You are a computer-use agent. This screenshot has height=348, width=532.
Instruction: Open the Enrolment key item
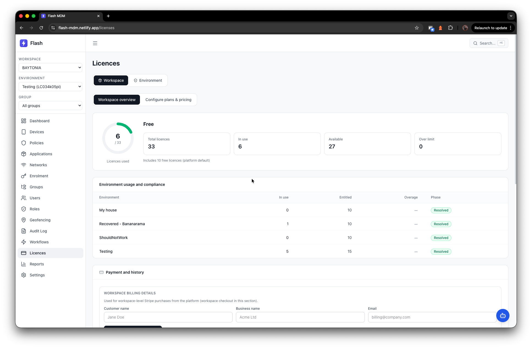point(38,176)
